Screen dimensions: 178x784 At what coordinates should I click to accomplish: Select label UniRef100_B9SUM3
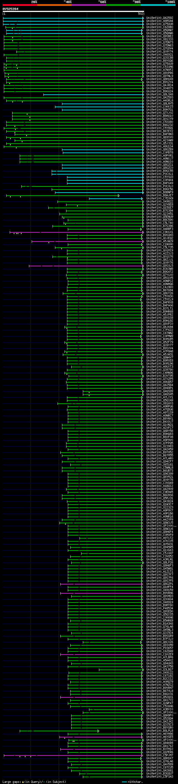pos(159,235)
